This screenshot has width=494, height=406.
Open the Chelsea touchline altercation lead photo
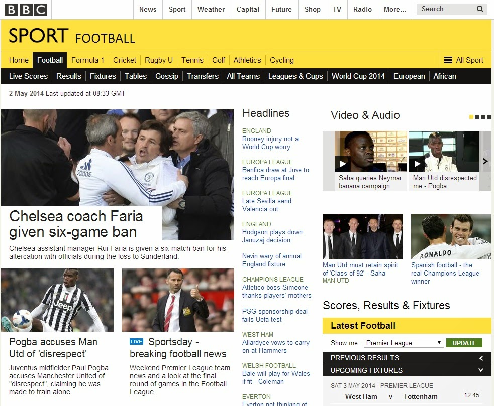118,158
